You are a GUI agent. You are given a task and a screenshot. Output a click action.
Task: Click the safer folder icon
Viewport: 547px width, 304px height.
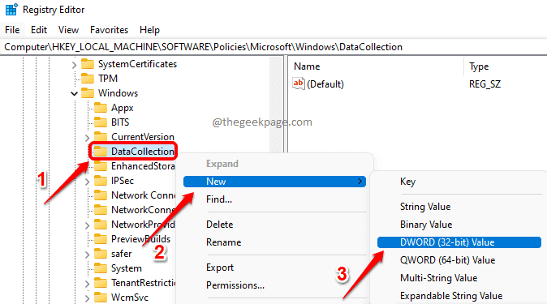point(101,254)
